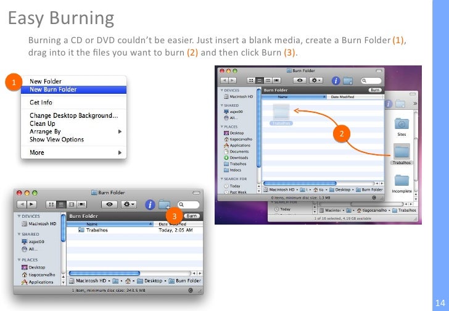Switch to column view in window listing Trabalhos
This screenshot has width=449, height=311.
(72, 204)
